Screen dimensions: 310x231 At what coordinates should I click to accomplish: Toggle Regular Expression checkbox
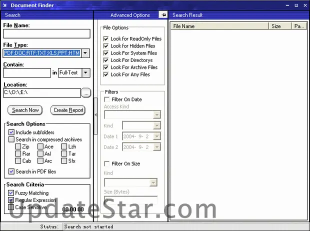(11, 200)
